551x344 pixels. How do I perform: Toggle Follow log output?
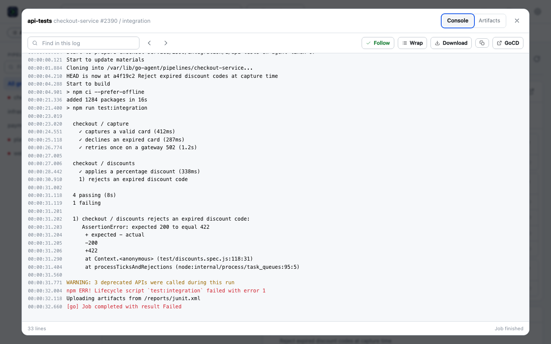pos(378,43)
